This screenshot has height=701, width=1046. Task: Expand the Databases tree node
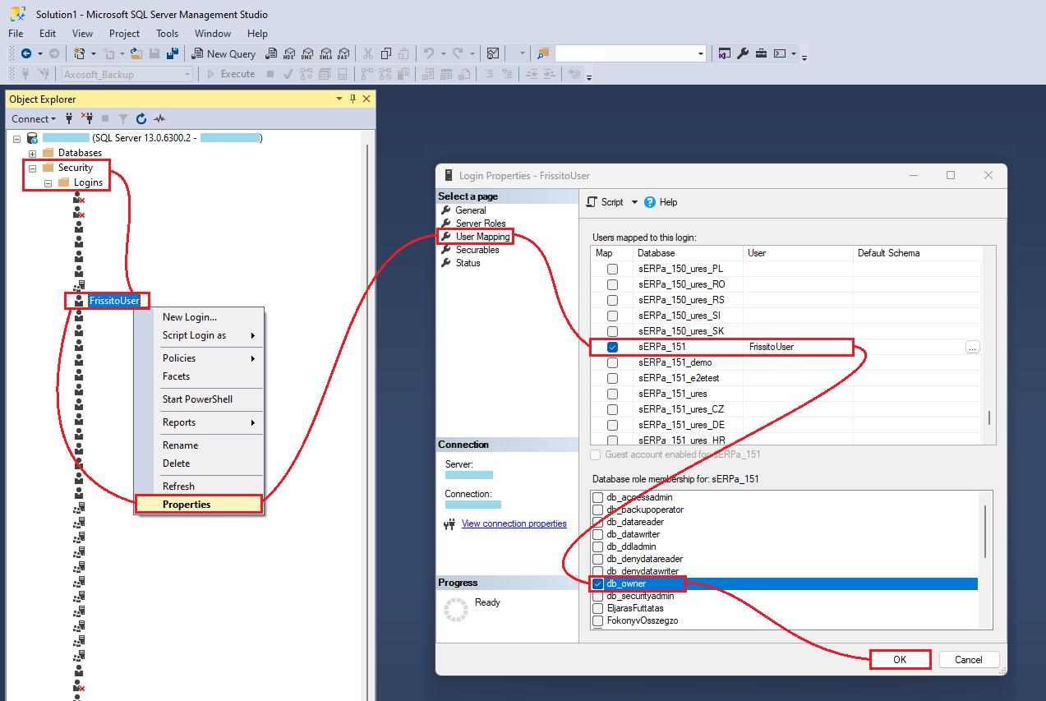pyautogui.click(x=33, y=154)
